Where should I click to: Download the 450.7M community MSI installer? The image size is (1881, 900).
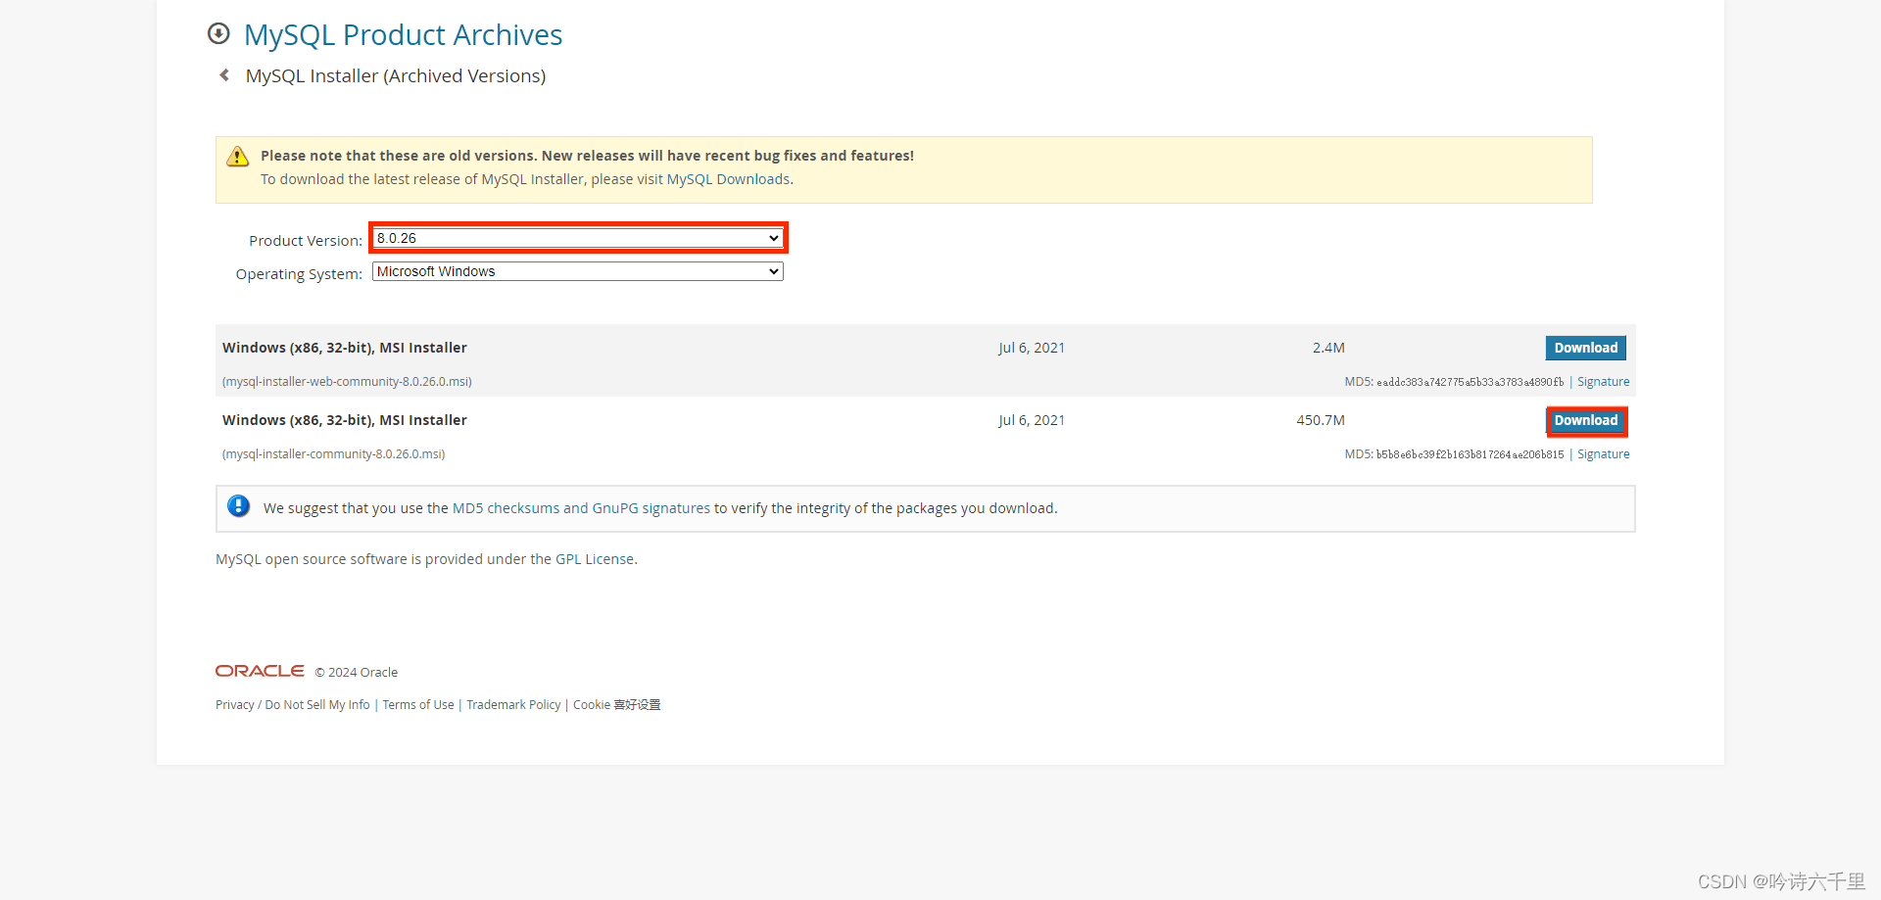point(1586,420)
